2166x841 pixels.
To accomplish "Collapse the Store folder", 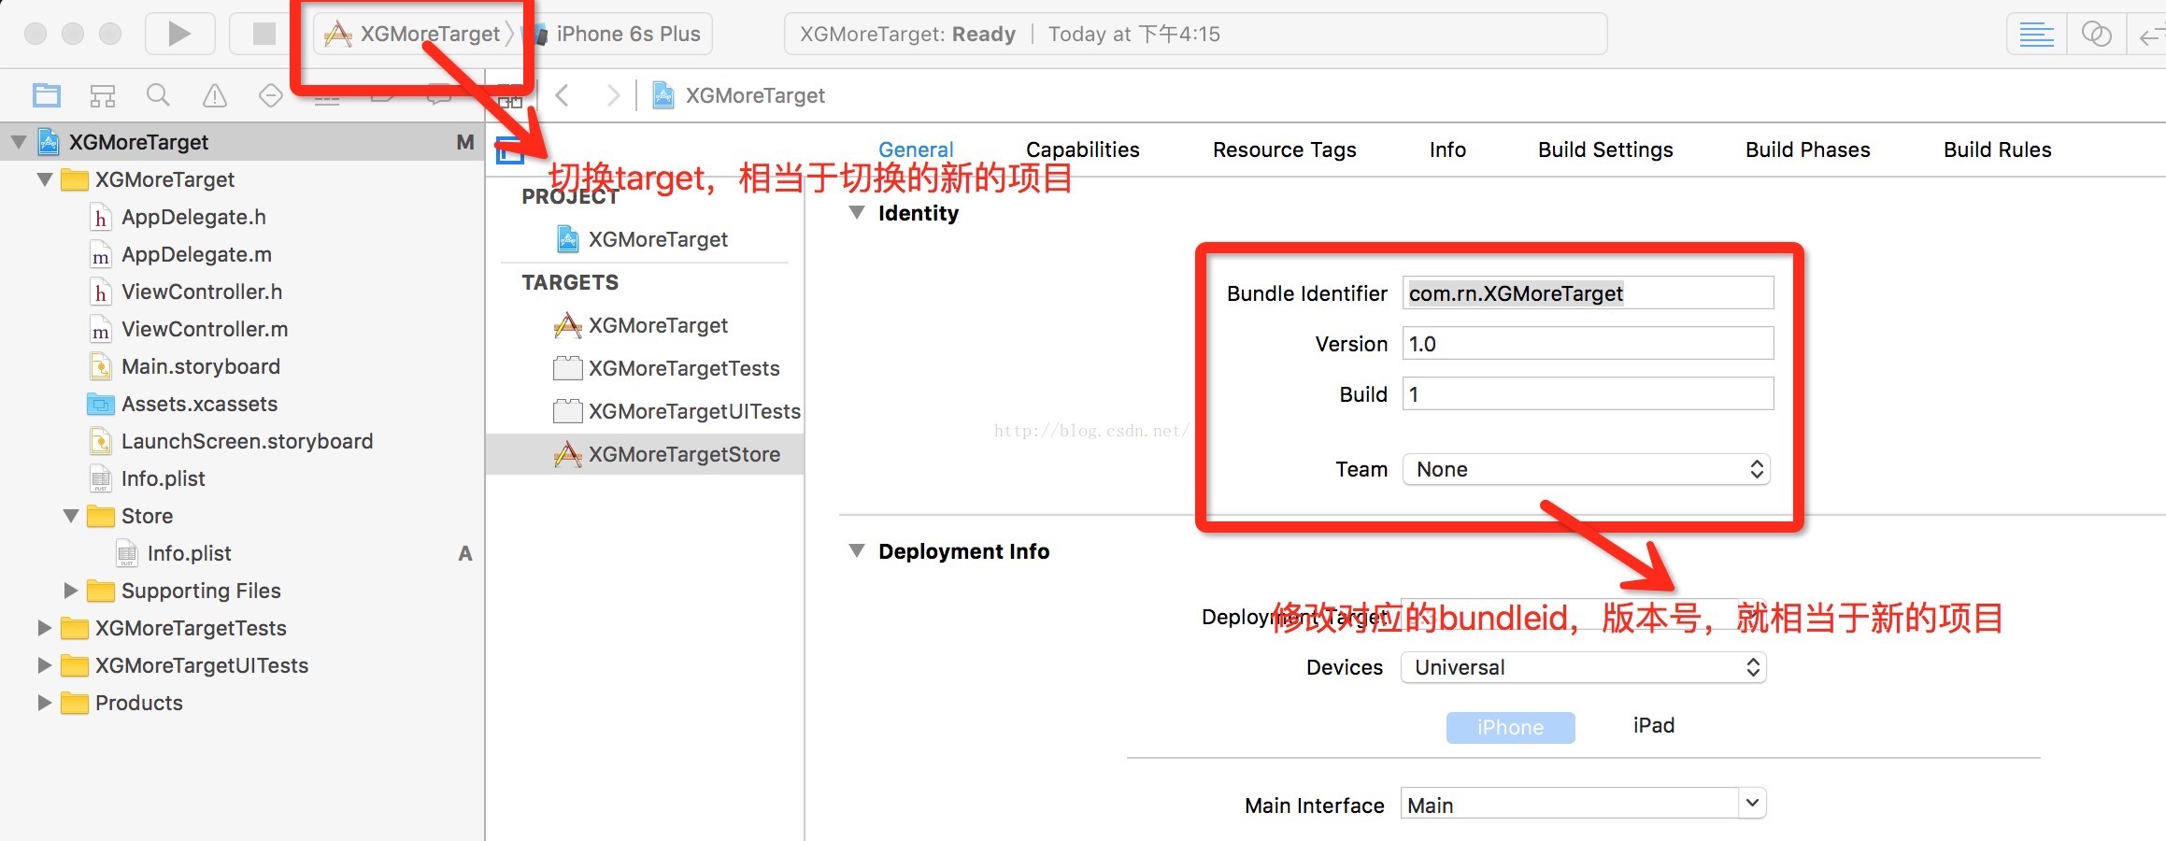I will click(70, 516).
